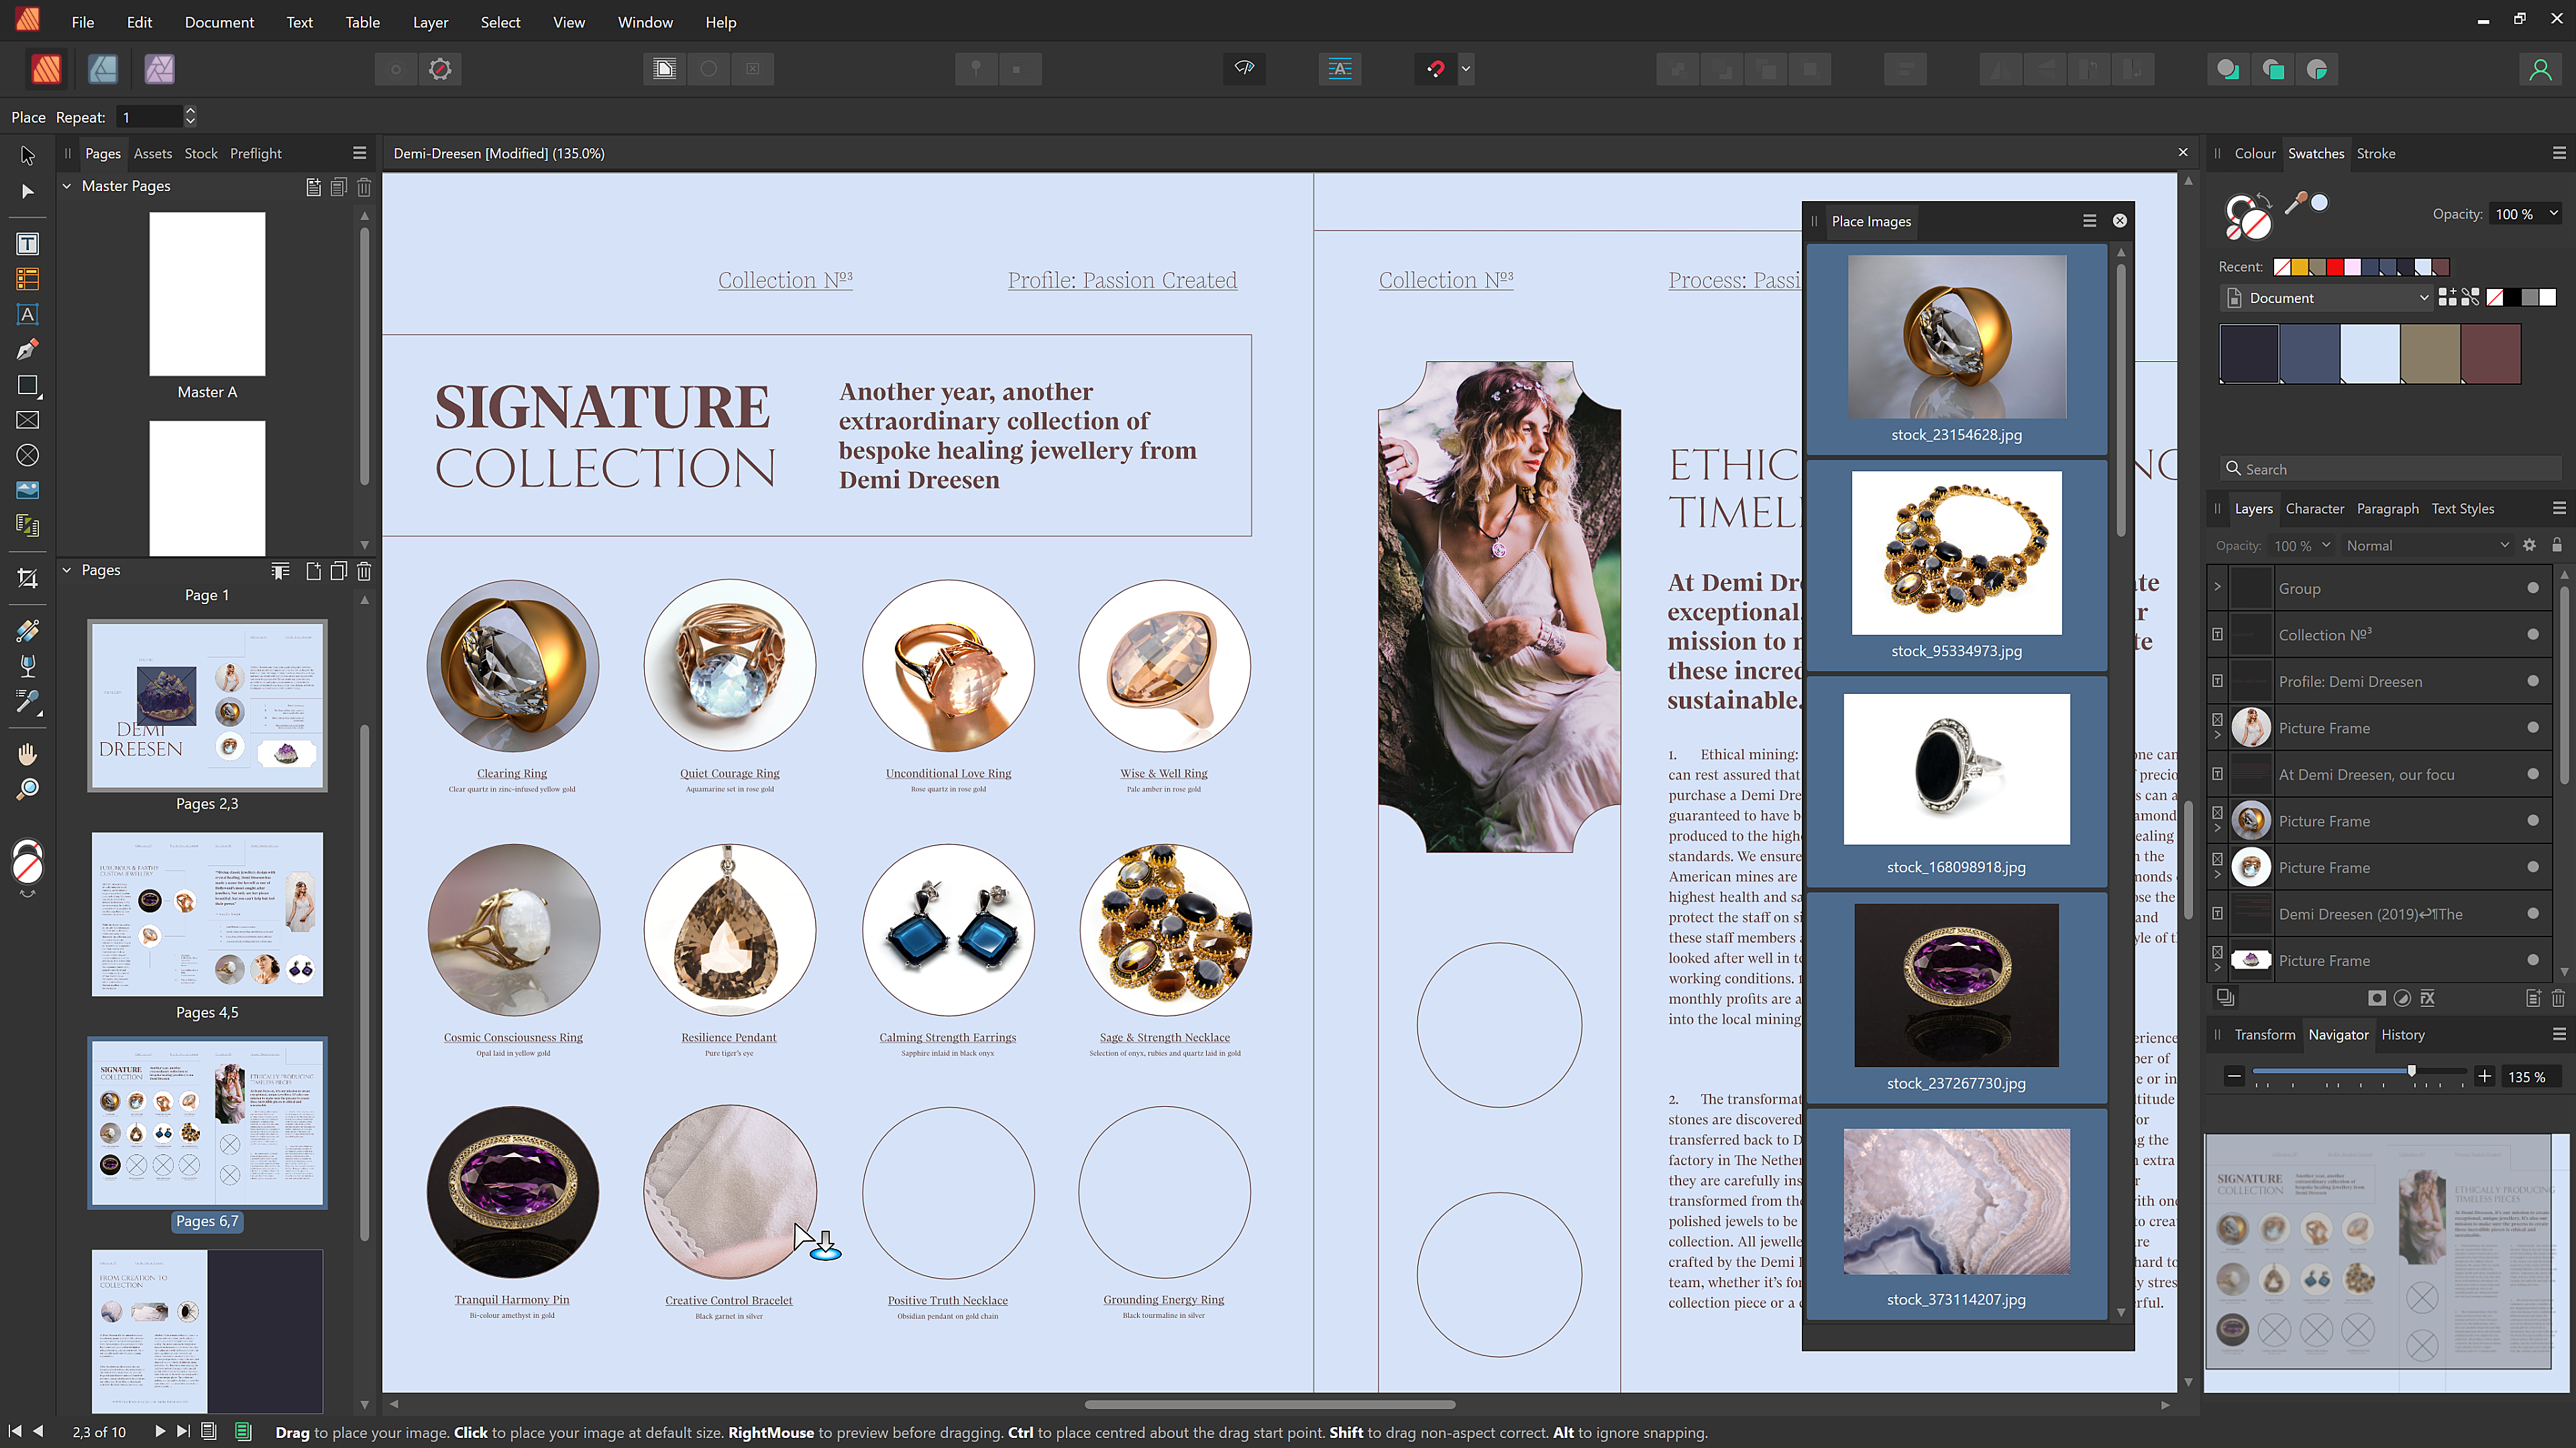This screenshot has height=1448, width=2576.
Task: Select the Pen tool
Action: [27, 350]
